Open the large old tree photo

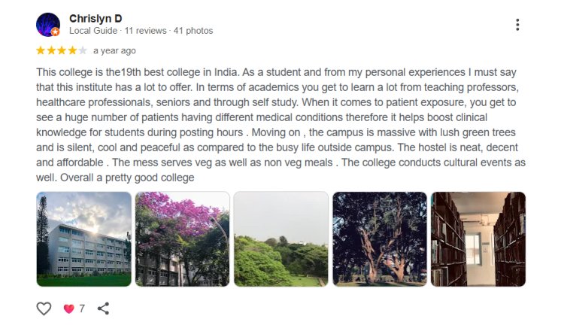point(380,239)
